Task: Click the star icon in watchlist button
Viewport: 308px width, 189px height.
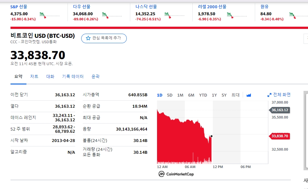Action: pyautogui.click(x=88, y=38)
